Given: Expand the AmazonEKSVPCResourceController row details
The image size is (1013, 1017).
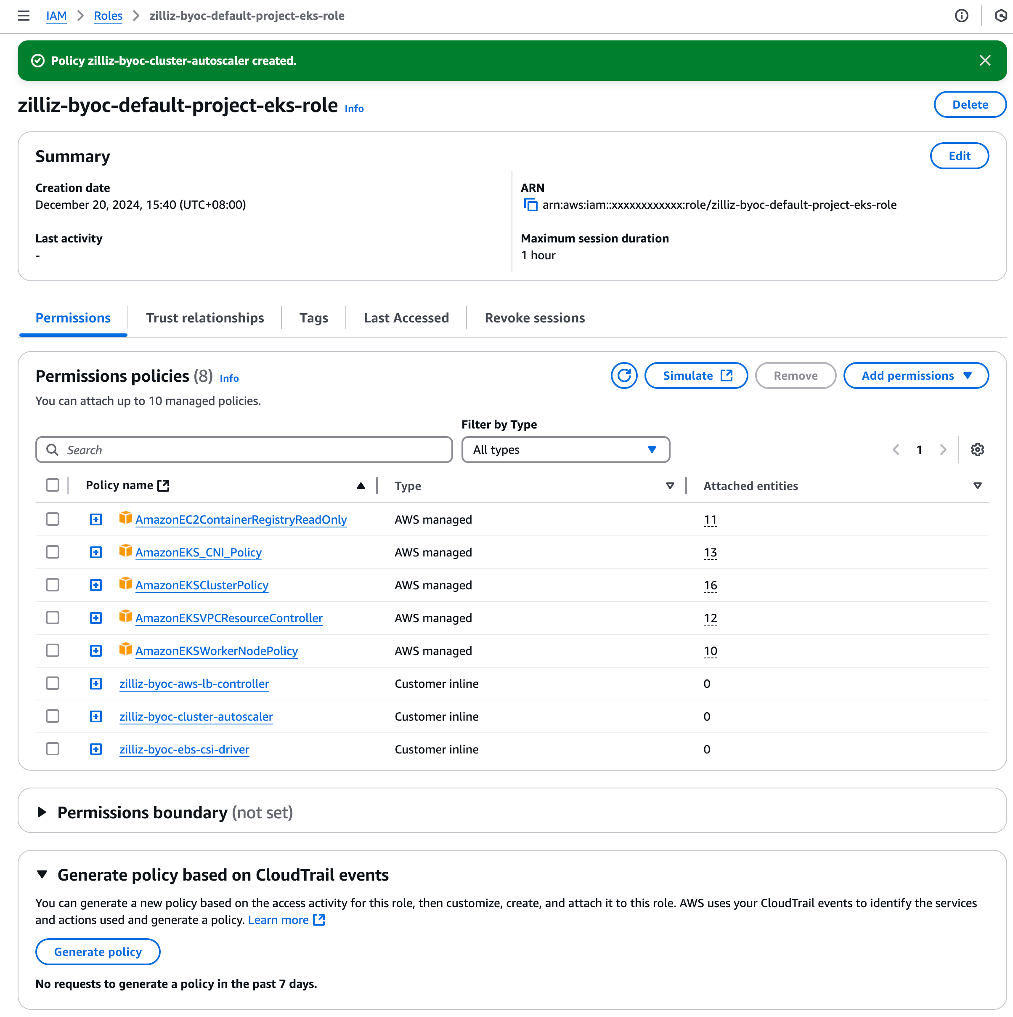Looking at the screenshot, I should (x=96, y=618).
